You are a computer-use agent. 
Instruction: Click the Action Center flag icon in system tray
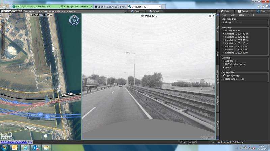click(241, 148)
